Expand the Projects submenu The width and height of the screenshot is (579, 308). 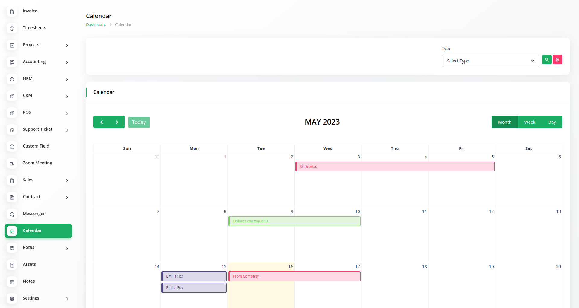(67, 45)
